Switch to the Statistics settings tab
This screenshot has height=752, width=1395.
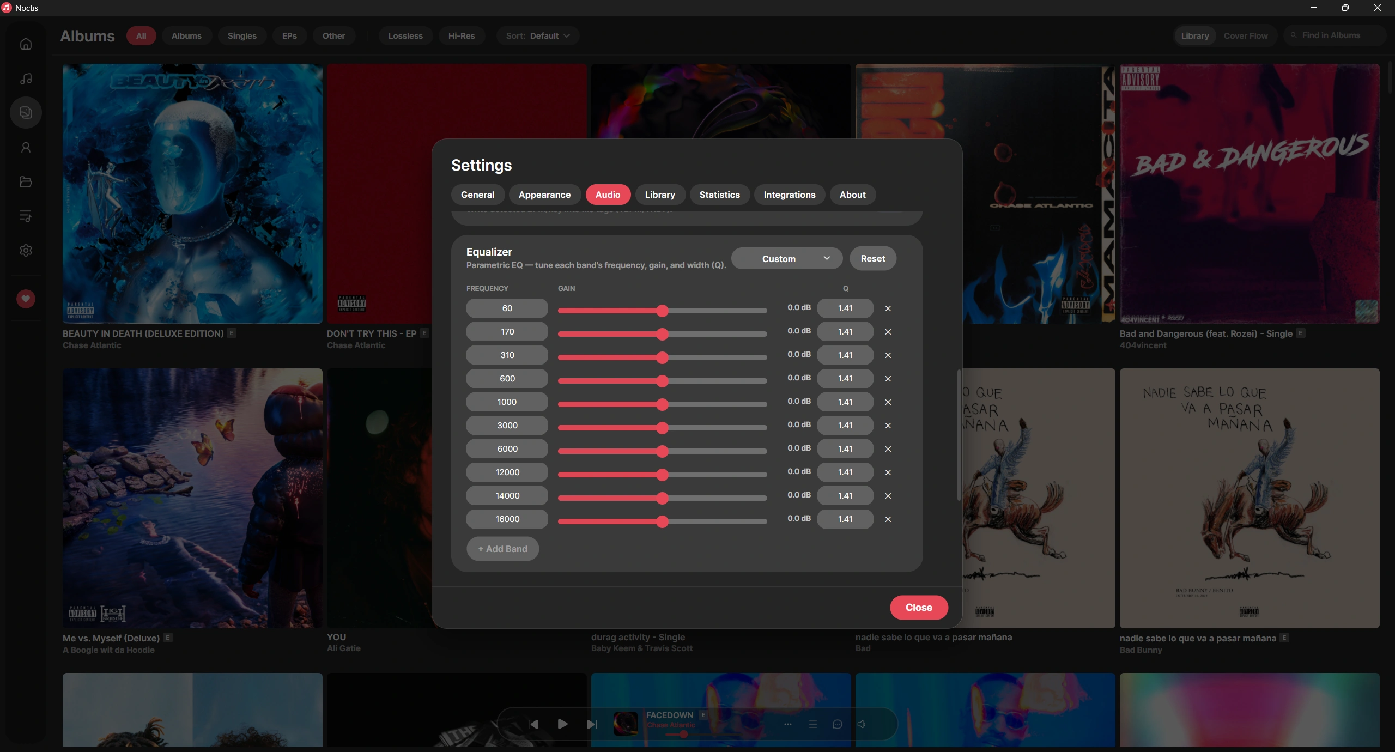click(x=719, y=195)
